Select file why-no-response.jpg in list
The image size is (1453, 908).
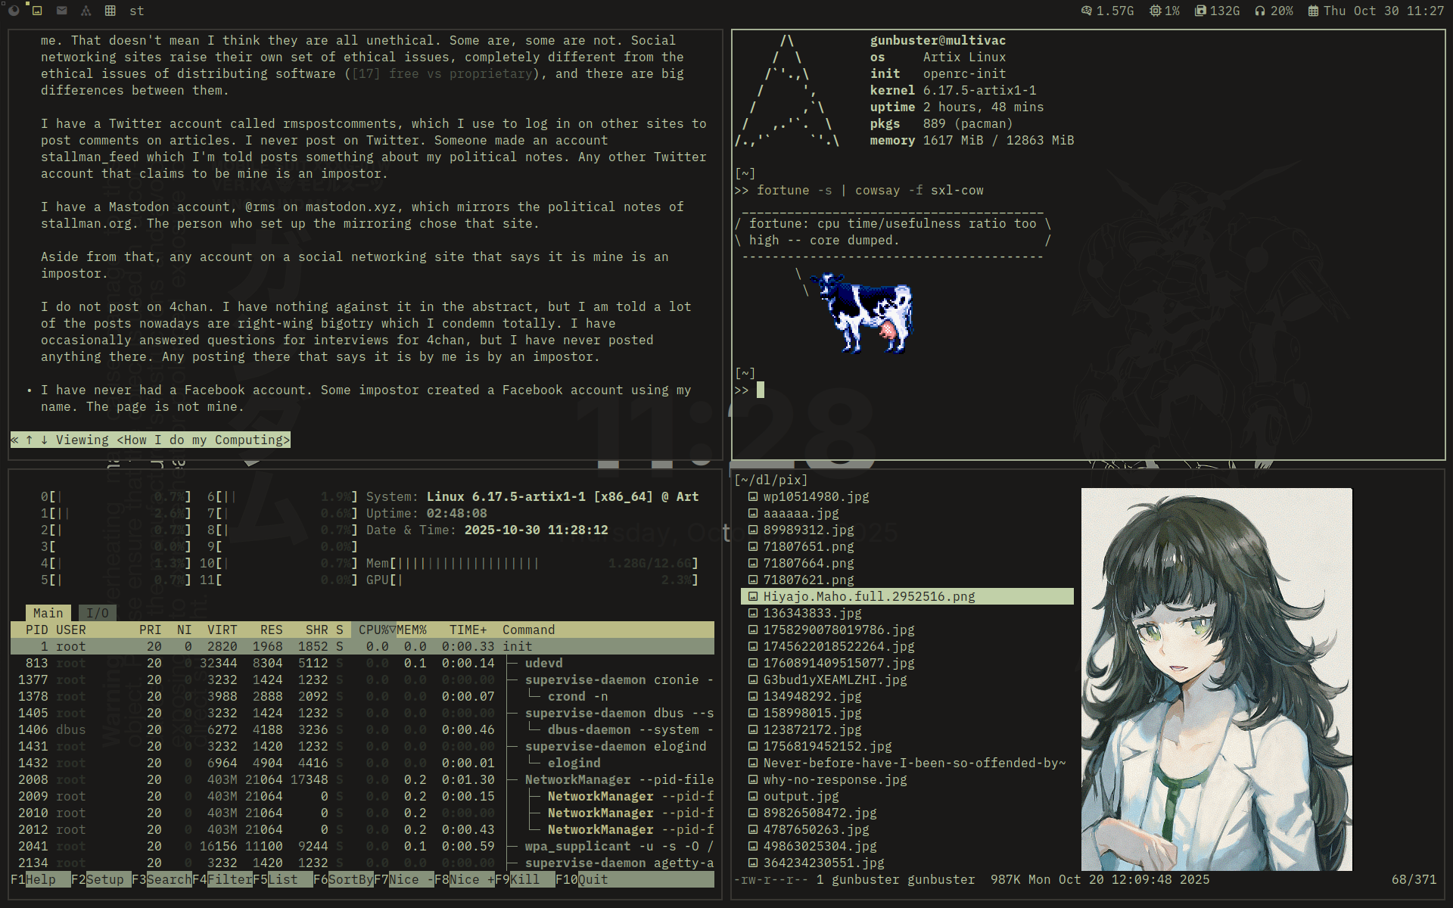point(834,779)
